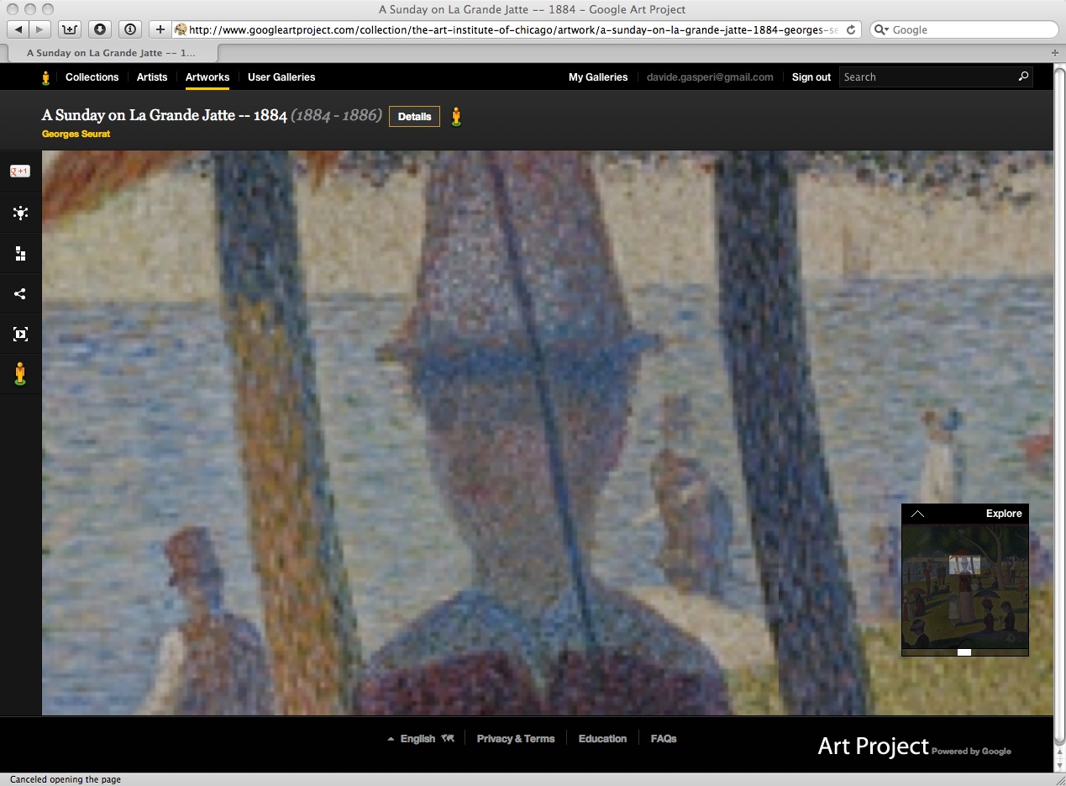This screenshot has height=786, width=1066.
Task: Select the Artworks menu item
Action: [207, 77]
